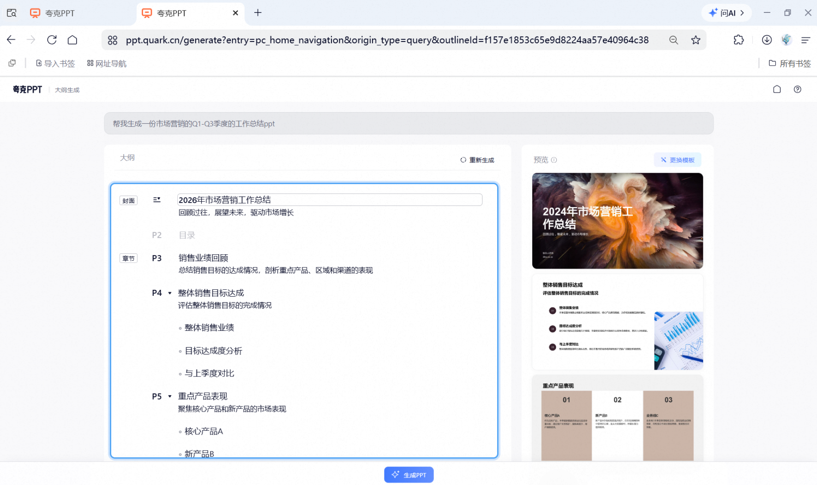Click the 生成PPT button
The image size is (817, 485).
pos(408,475)
